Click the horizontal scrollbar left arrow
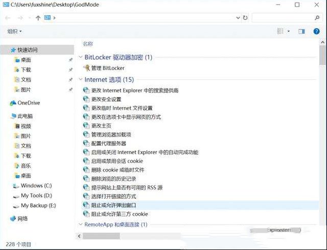The height and width of the screenshot is (250, 327). tap(79, 236)
